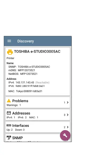Click the Addresses envelope icon

9,113
